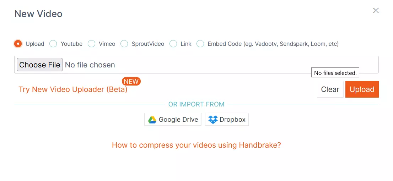The height and width of the screenshot is (181, 393).
Task: Click the orange Upload button
Action: coord(362,89)
